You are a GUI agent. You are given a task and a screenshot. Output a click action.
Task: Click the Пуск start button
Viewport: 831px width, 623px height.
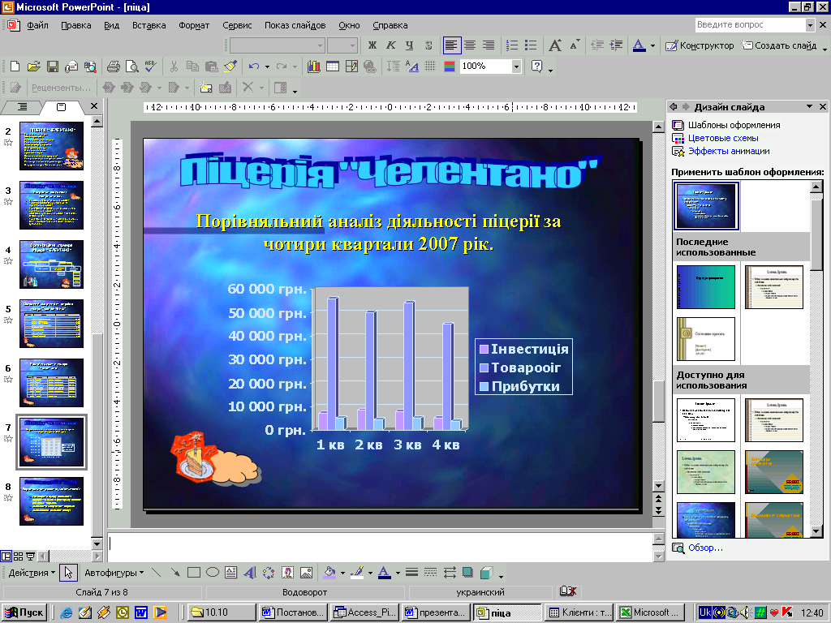[x=24, y=612]
